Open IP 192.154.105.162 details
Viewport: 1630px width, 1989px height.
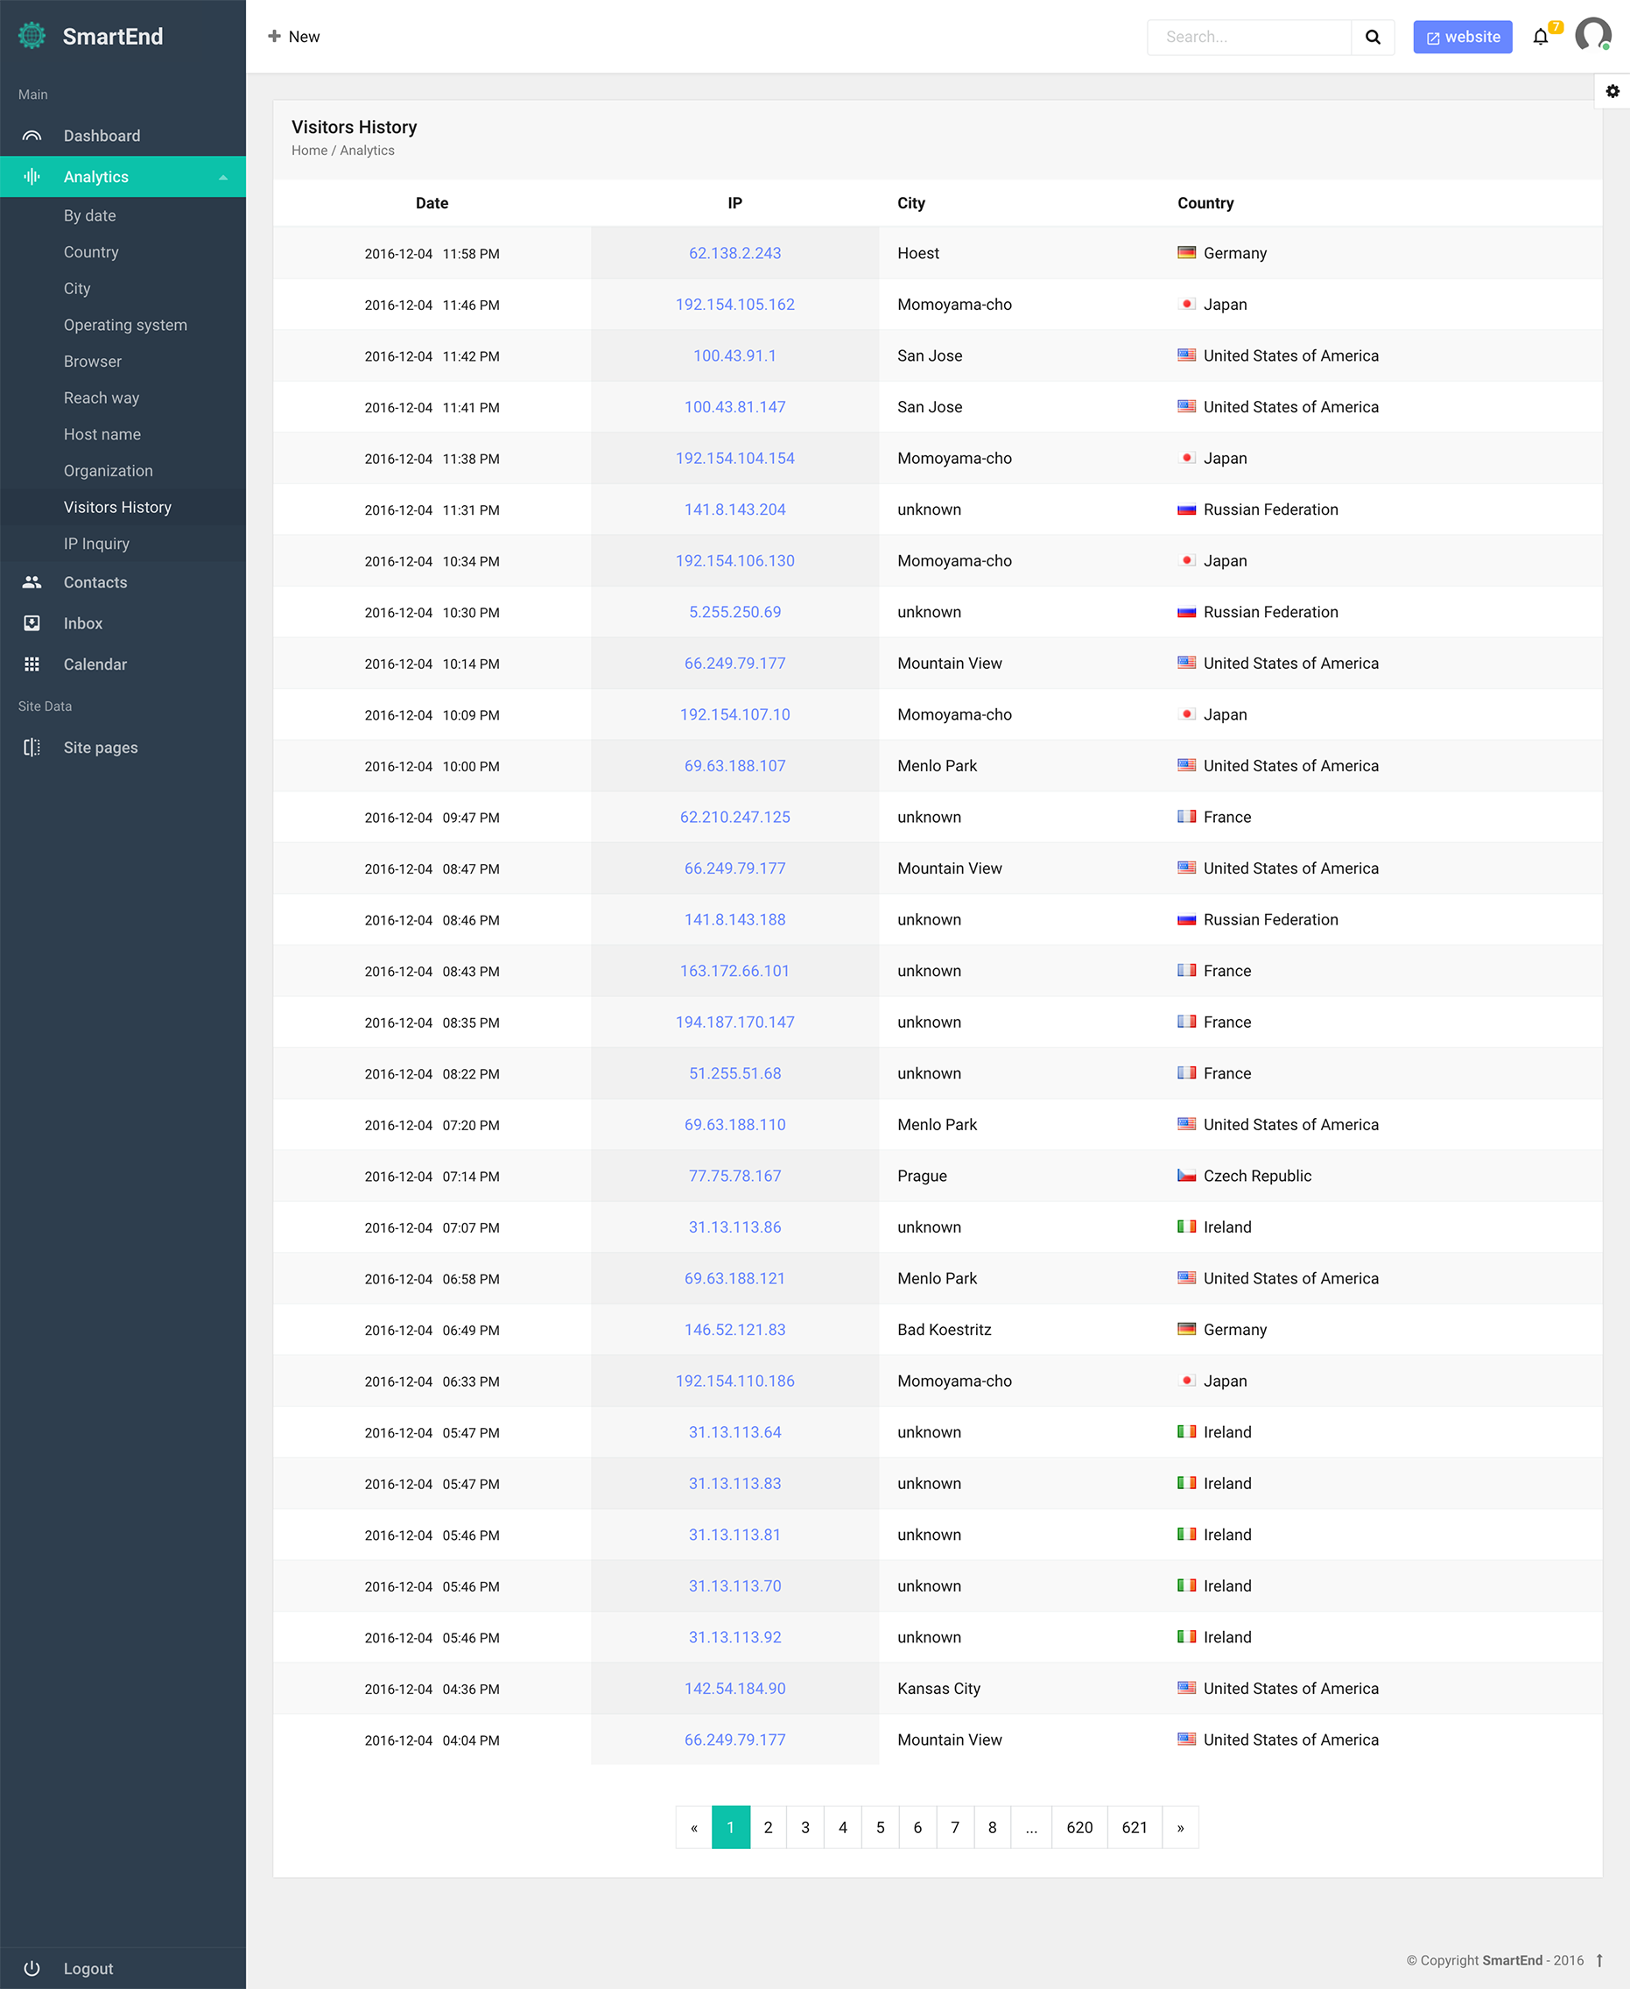pyautogui.click(x=734, y=305)
